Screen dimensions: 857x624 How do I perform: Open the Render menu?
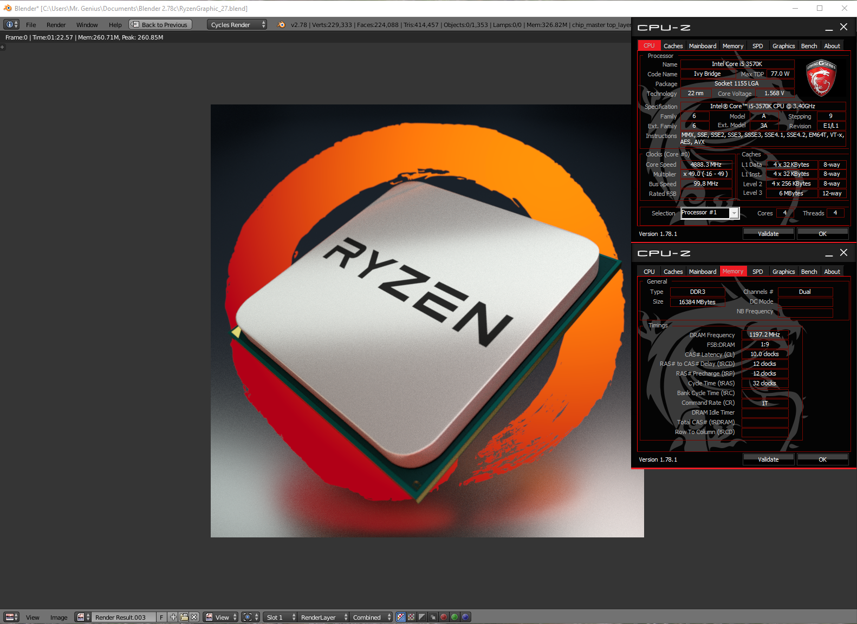click(x=56, y=25)
